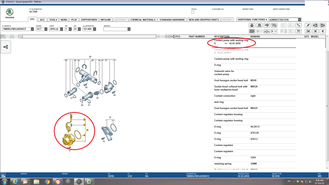This screenshot has width=329, height=185.
Task: Click the coolant pump in illustration
Action: [x=68, y=140]
